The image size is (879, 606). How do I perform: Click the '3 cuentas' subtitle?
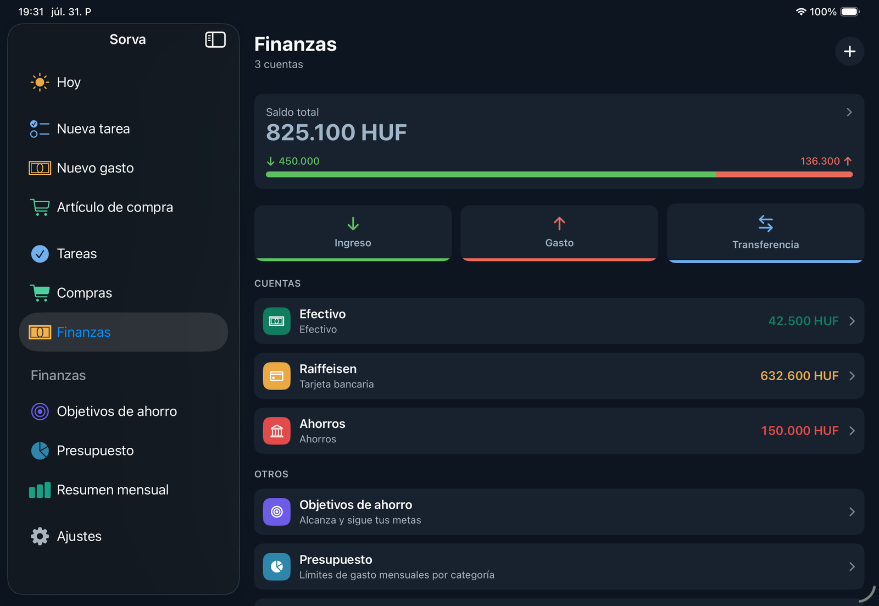tap(279, 64)
